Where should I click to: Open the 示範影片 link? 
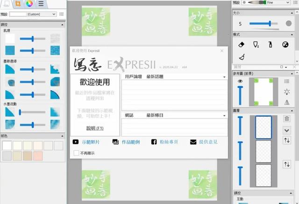[91, 142]
